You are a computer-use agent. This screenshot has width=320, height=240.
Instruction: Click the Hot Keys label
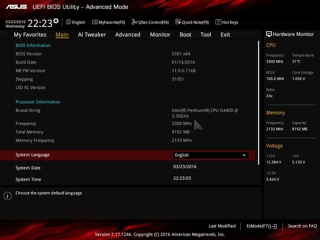pyautogui.click(x=230, y=22)
